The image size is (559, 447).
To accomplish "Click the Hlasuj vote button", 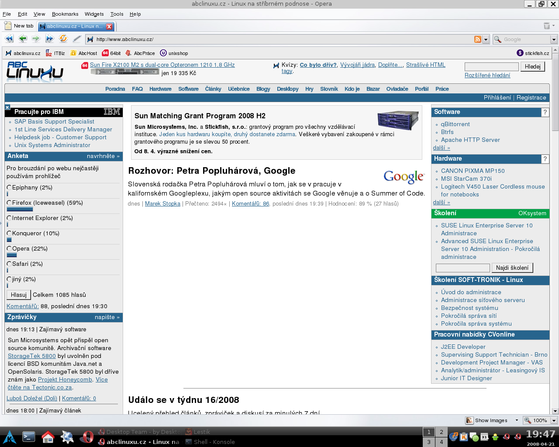I will 19,295.
